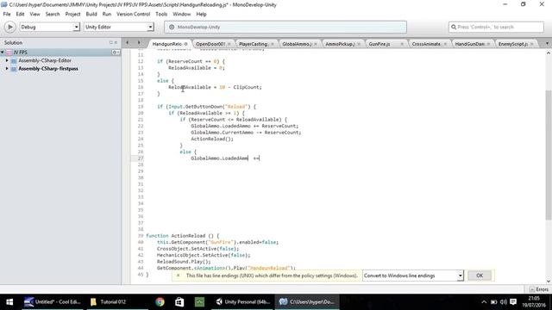The width and height of the screenshot is (552, 310).
Task: Expand the Assembly-CSharp-Editor project
Action: (7, 60)
